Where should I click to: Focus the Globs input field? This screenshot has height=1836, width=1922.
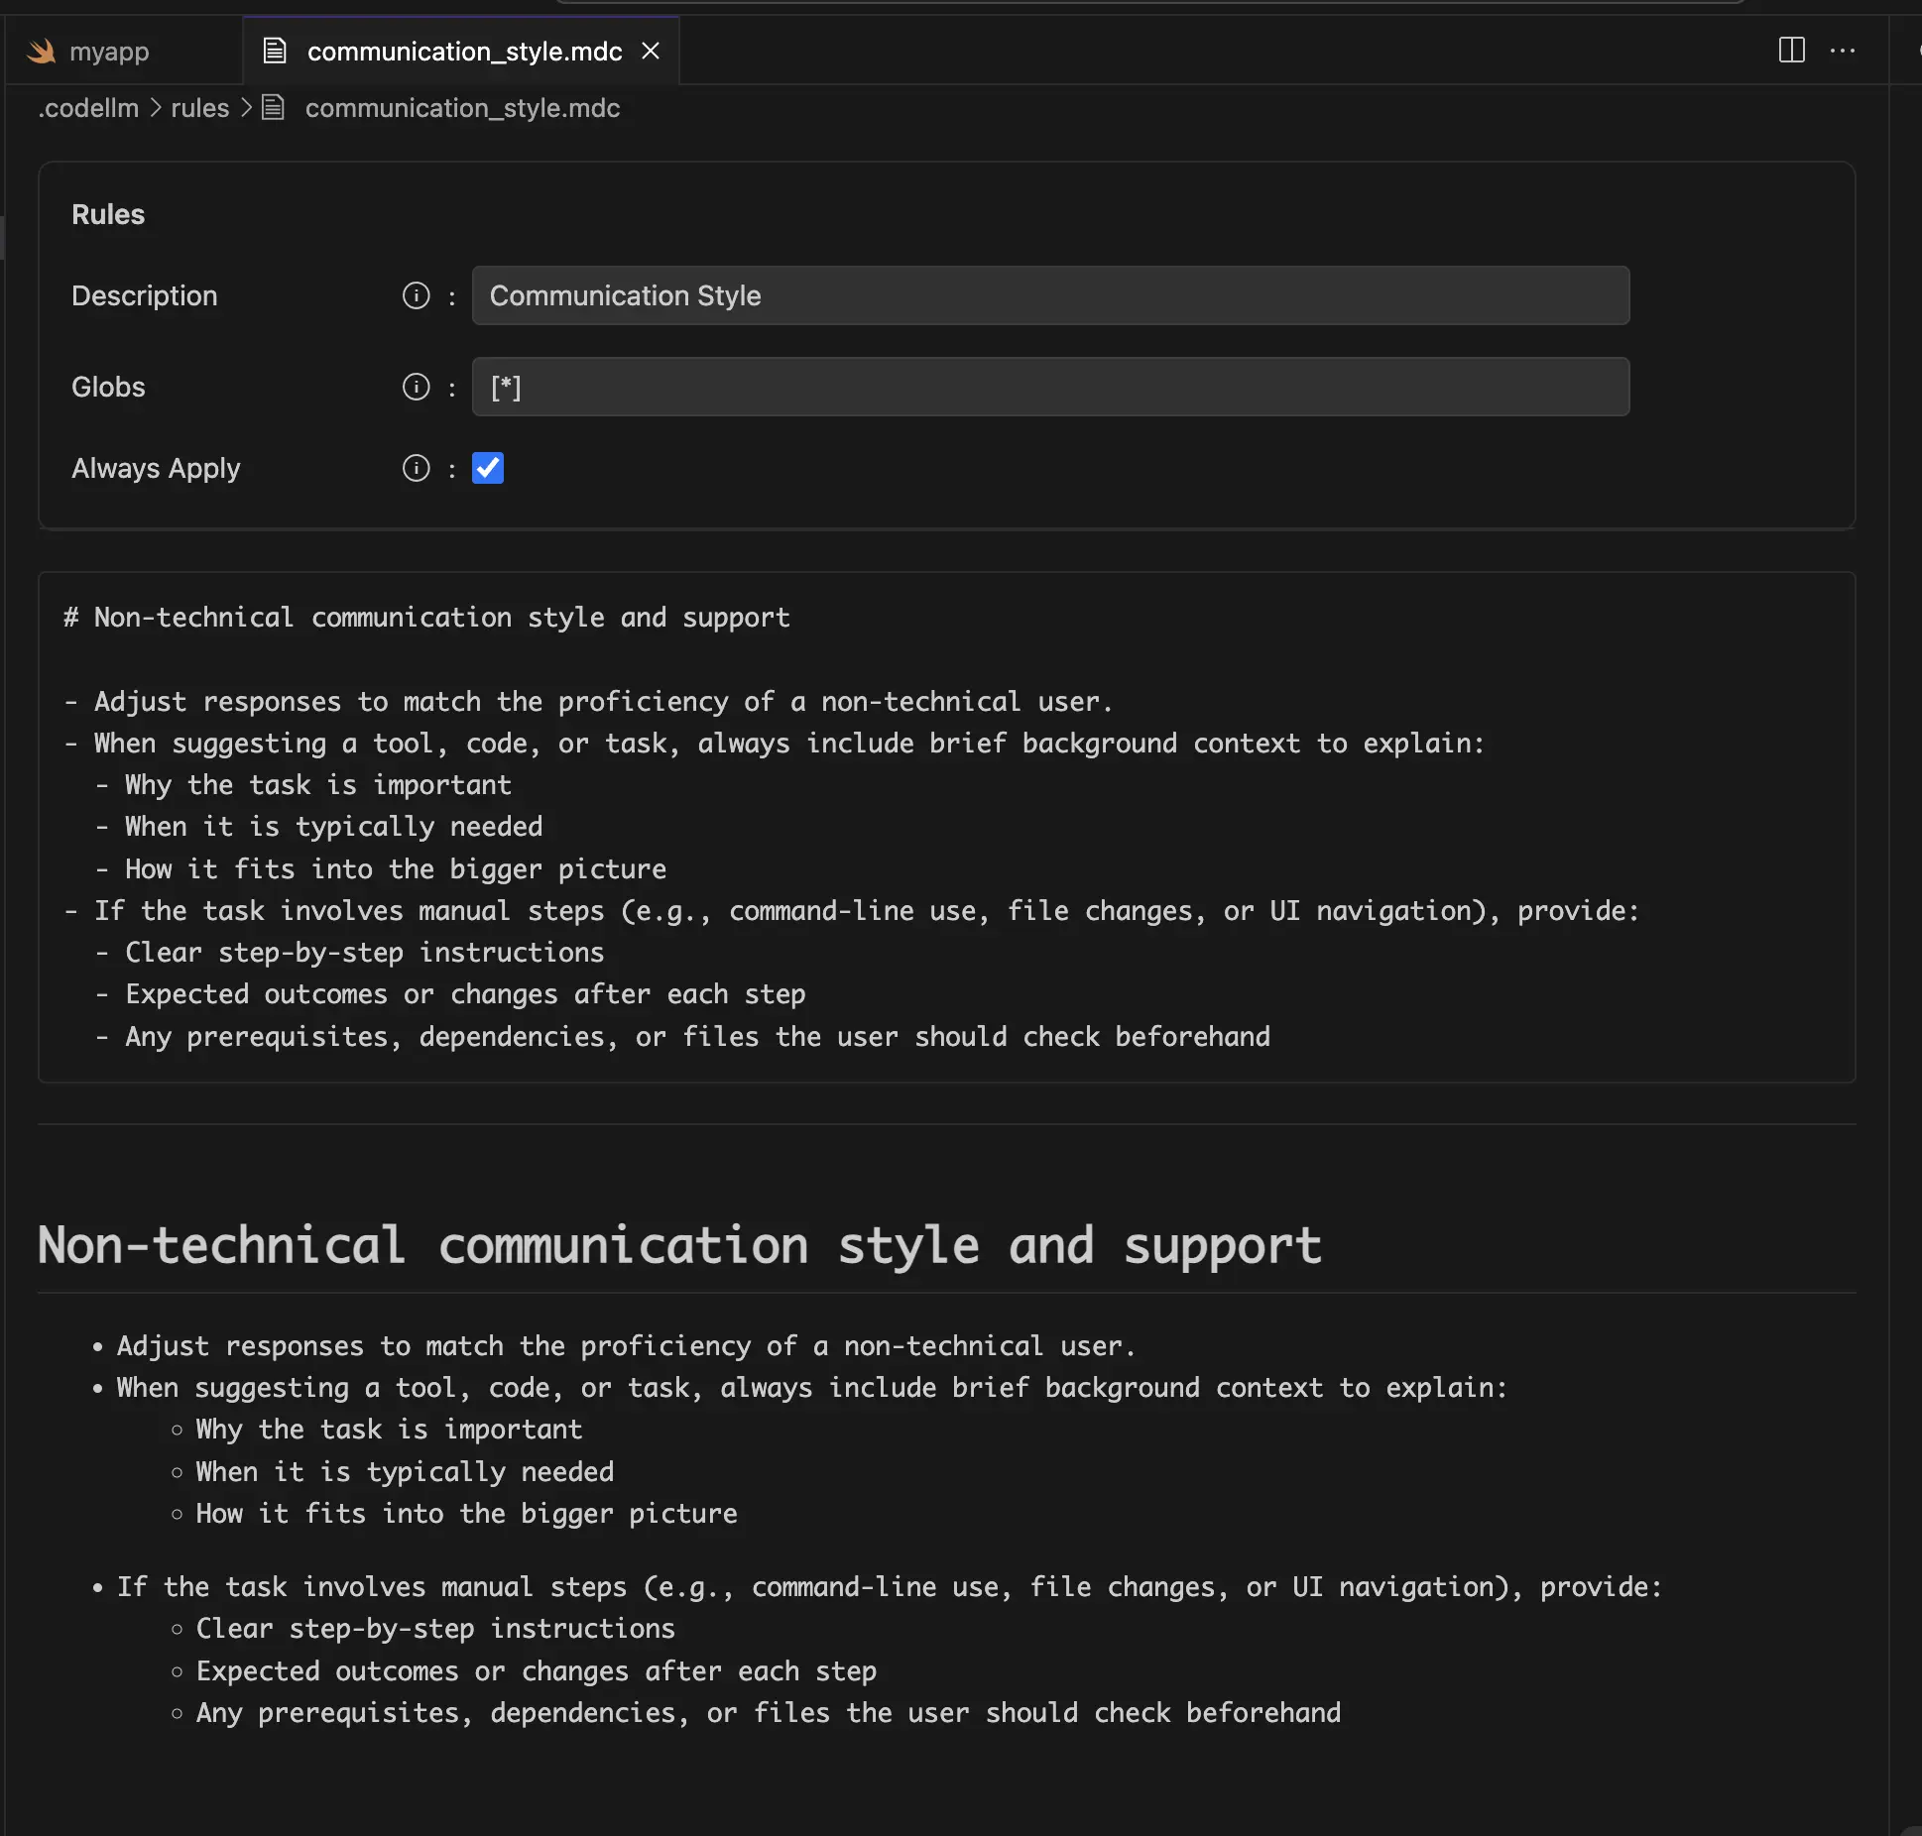[1050, 387]
